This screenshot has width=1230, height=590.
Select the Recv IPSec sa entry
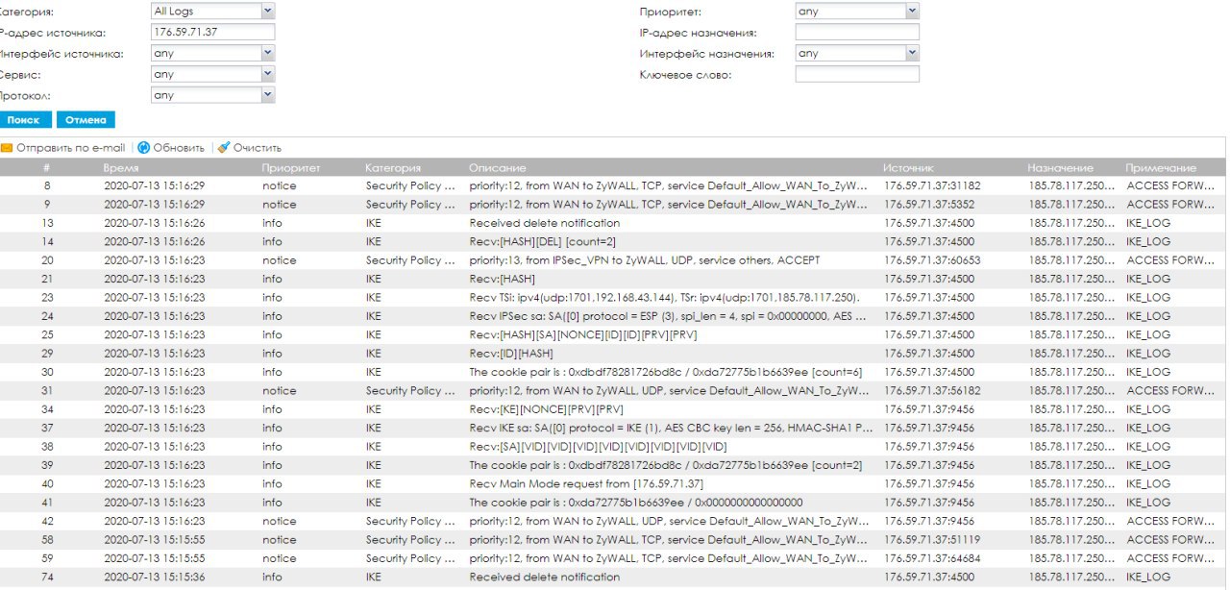(x=613, y=316)
